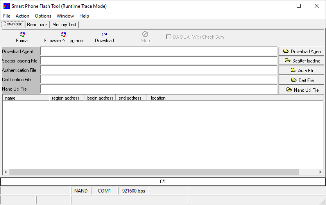
Task: Click the begin address column header
Action: pos(100,98)
